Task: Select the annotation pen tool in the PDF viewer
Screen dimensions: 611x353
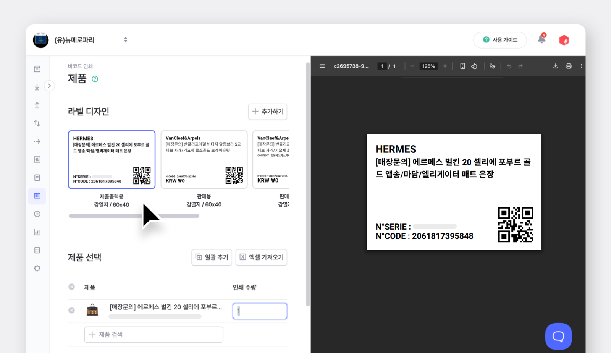Action: [492, 66]
